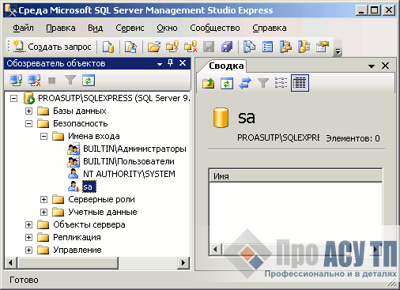The height and width of the screenshot is (290, 400).
Task: Select BUILTIN\Пользователи login
Action: tap(129, 161)
